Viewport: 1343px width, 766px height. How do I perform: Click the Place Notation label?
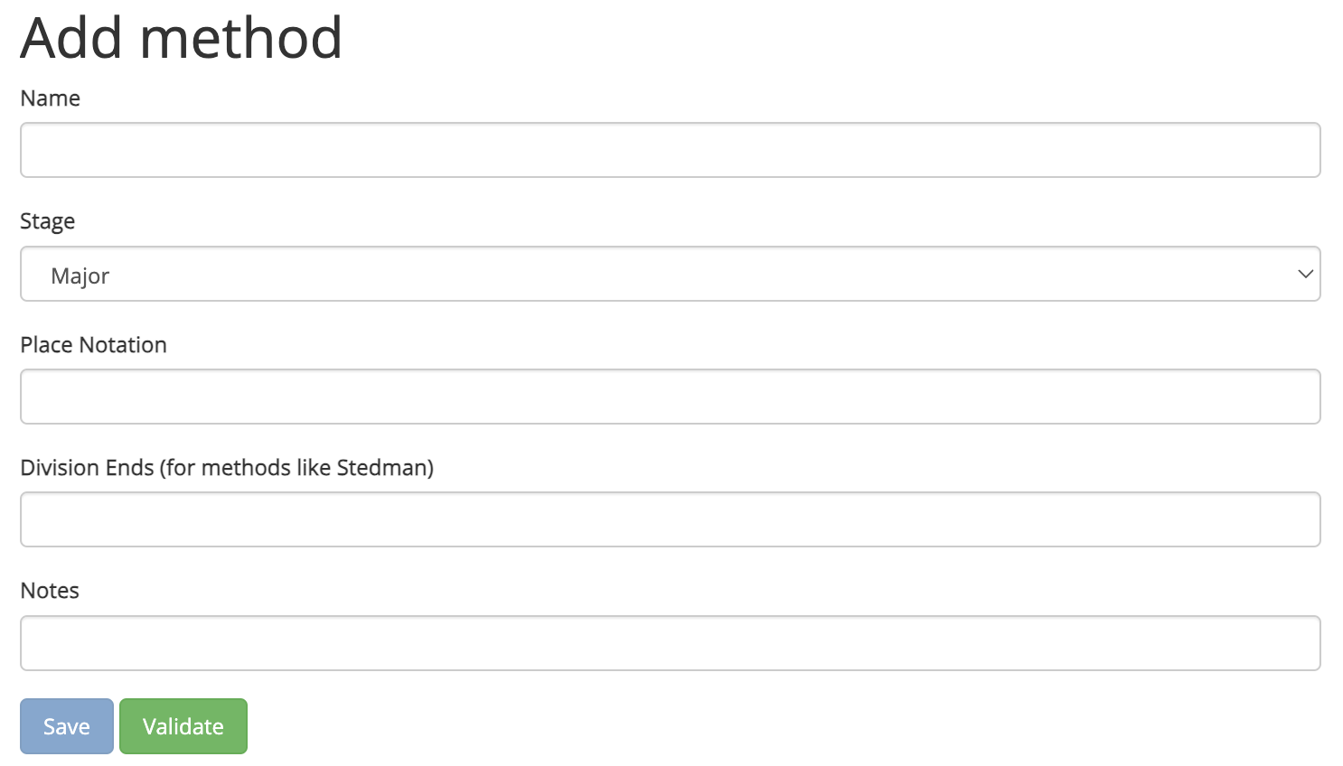pyautogui.click(x=93, y=345)
